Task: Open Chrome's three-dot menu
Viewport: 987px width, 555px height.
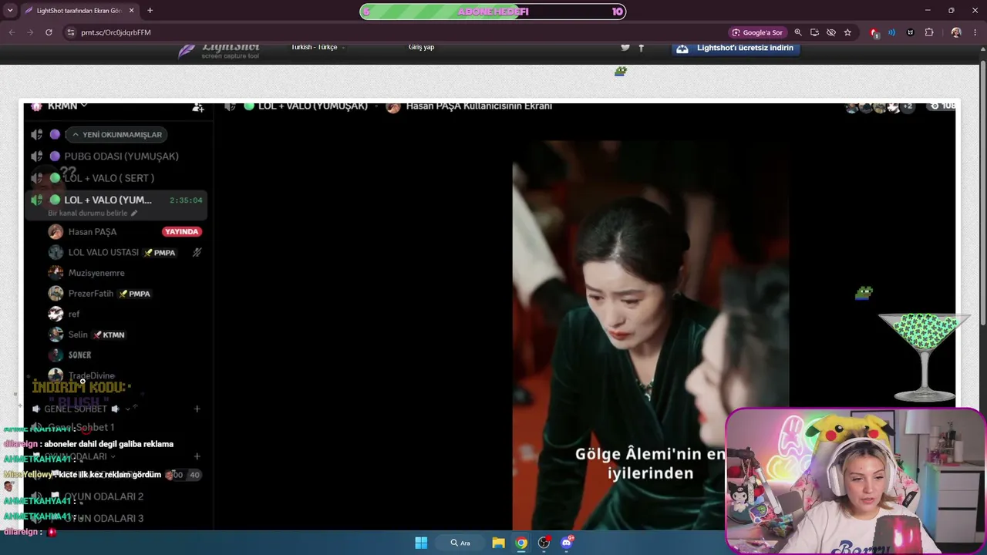Action: pos(976,32)
